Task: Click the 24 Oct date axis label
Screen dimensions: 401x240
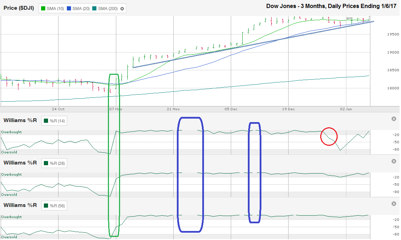Action: click(58, 109)
